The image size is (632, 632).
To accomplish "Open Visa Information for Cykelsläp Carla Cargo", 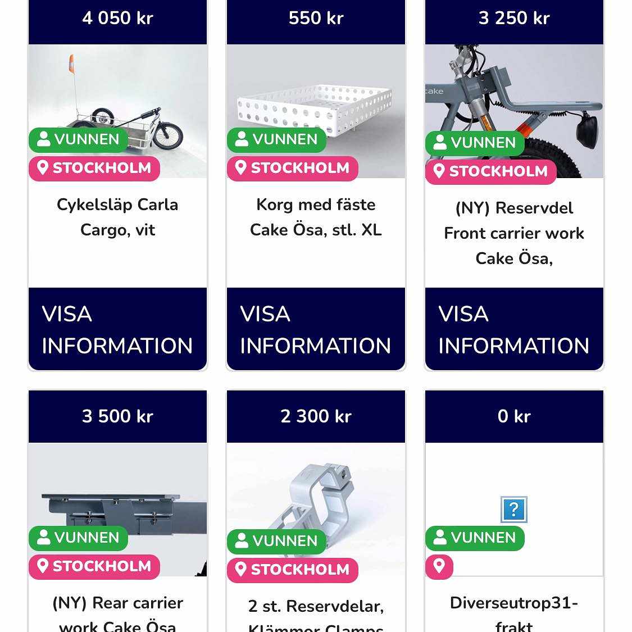I will (118, 329).
